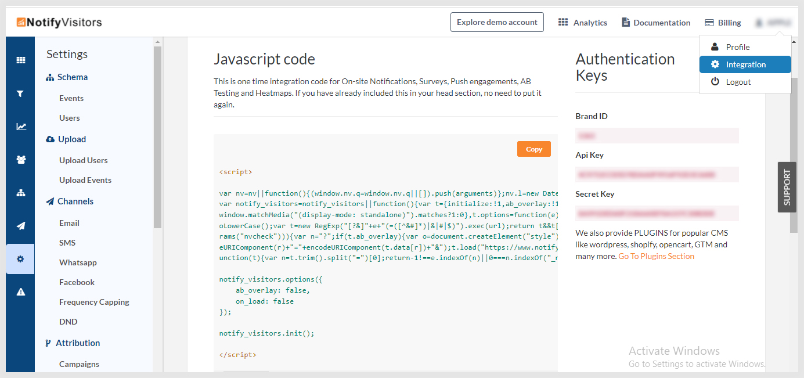Click the Schema sitemap icon in Settings
This screenshot has width=804, height=378.
coord(50,77)
